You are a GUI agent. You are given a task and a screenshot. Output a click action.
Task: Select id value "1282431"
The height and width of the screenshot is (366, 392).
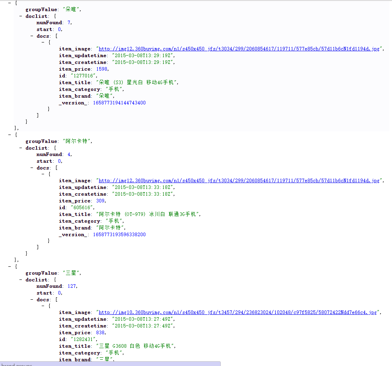(x=83, y=339)
